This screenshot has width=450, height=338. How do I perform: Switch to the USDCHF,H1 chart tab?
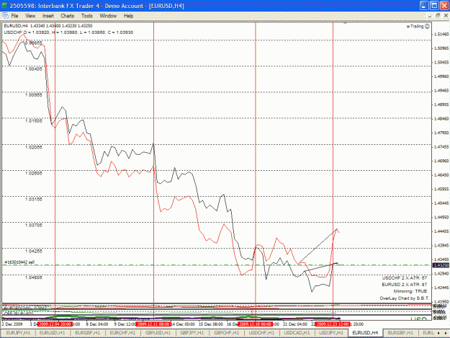[261, 332]
